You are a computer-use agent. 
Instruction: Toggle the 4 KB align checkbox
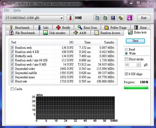pyautogui.click(x=126, y=74)
